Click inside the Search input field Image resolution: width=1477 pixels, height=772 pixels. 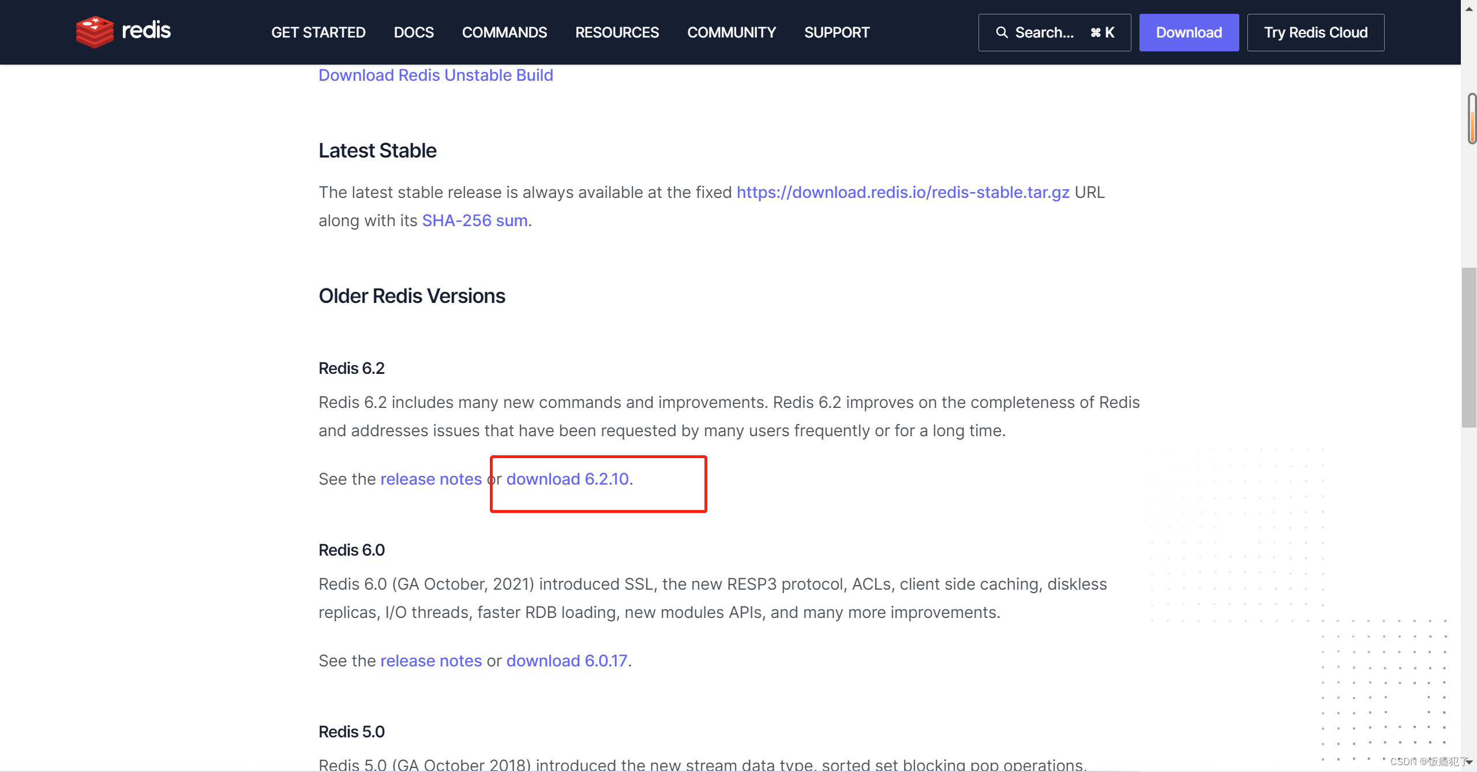1050,32
